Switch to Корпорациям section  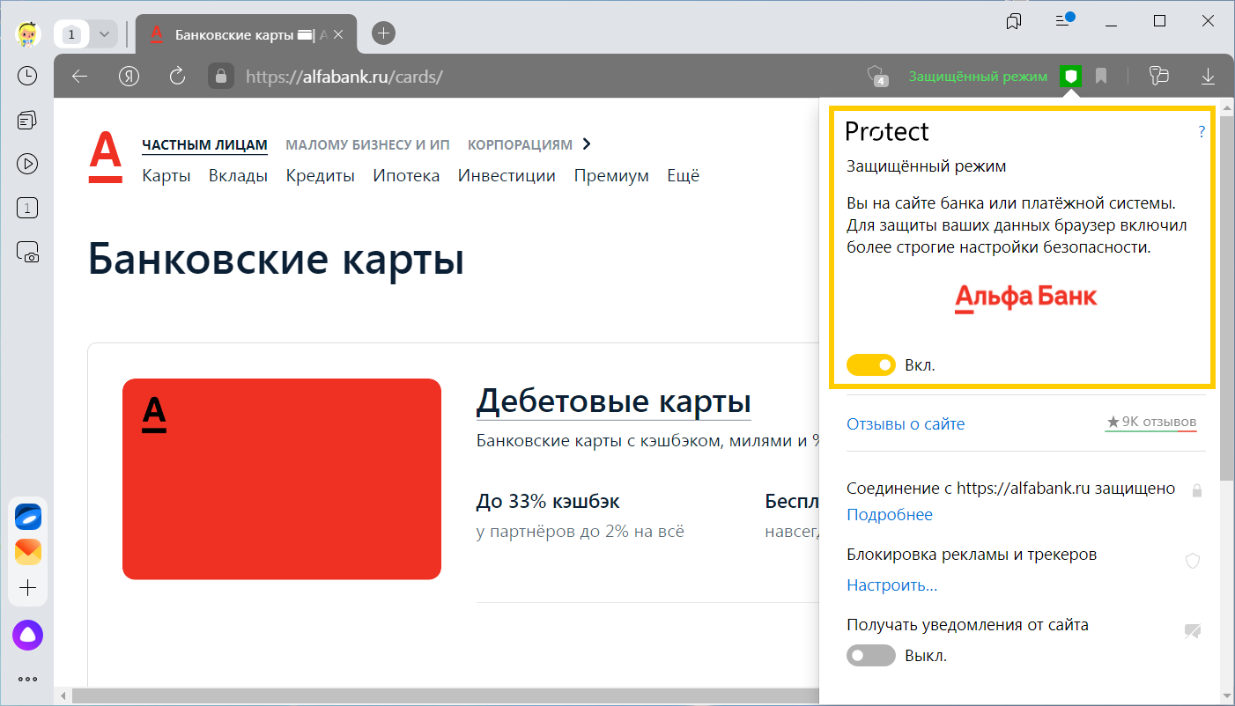pyautogui.click(x=520, y=144)
